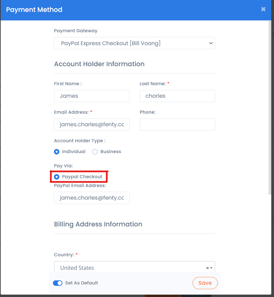Open the Payment Gateway dropdown chevron
274x297 pixels.
[211, 43]
